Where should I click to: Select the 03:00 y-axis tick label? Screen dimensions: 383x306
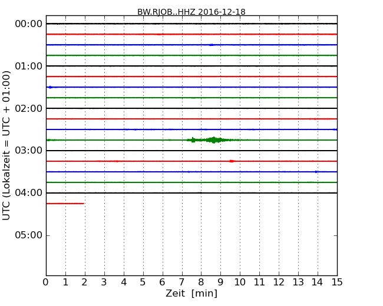point(29,151)
